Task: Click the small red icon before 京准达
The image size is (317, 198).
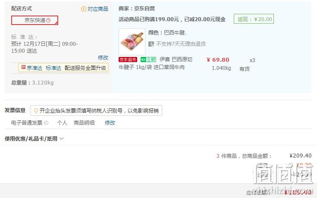Action: pyautogui.click(x=23, y=67)
